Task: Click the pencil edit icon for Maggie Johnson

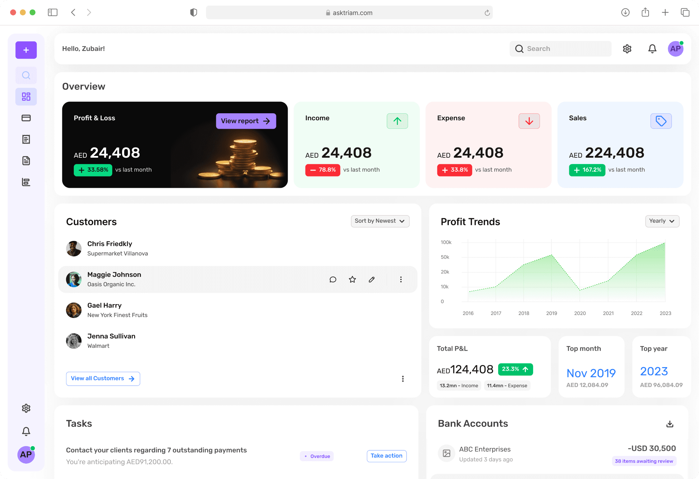Action: (372, 279)
